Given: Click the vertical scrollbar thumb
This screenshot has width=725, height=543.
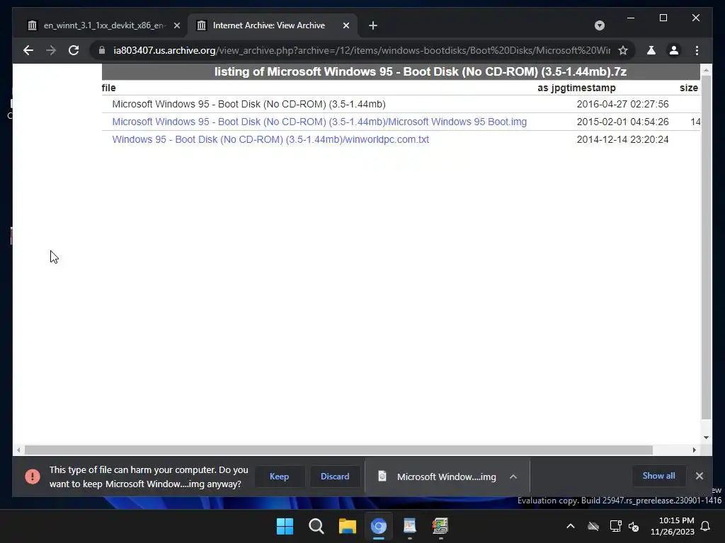Looking at the screenshot, I should tap(706, 247).
